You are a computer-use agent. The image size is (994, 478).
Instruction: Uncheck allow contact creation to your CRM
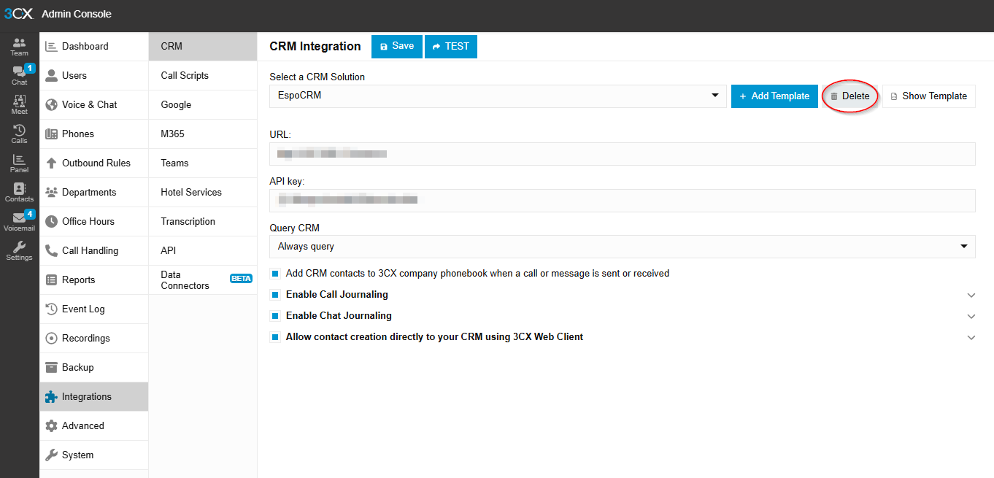(275, 337)
